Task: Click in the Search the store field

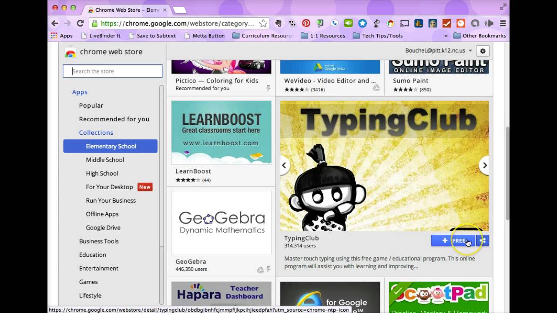Action: (113, 71)
